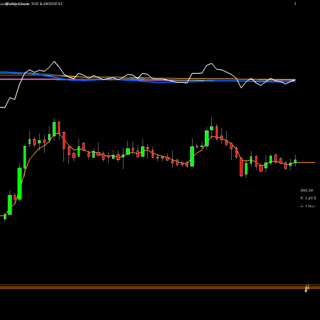This screenshot has width=320, height=320.
Task: Click the leftmost green candlestick on chart
Action: 5,217
